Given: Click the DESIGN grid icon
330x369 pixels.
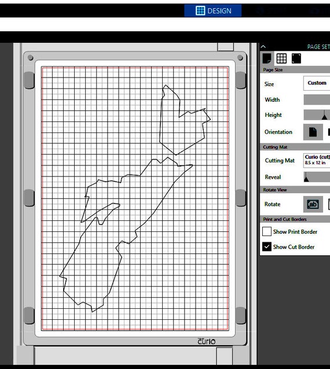Looking at the screenshot, I should pos(200,10).
